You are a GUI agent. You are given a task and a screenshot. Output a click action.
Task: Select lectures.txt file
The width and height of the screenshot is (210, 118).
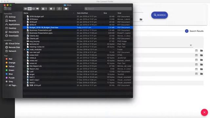(x=78, y=44)
